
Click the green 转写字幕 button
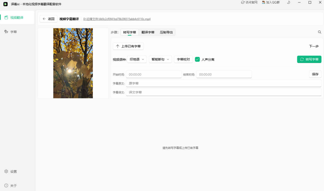tap(309, 59)
